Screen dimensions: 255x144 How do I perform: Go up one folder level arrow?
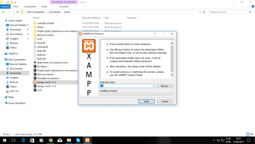click(x=17, y=12)
